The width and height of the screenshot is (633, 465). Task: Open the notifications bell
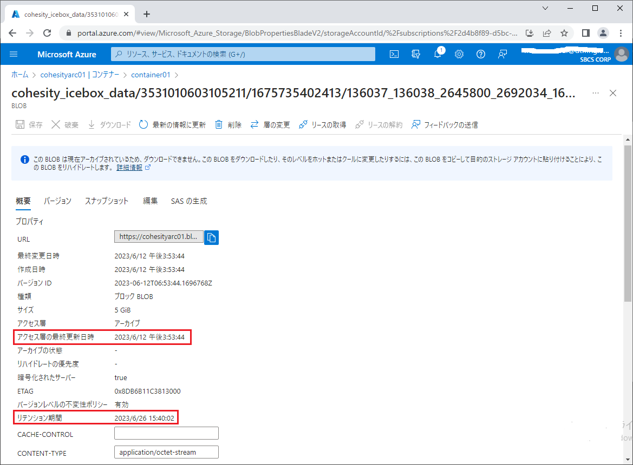point(438,54)
